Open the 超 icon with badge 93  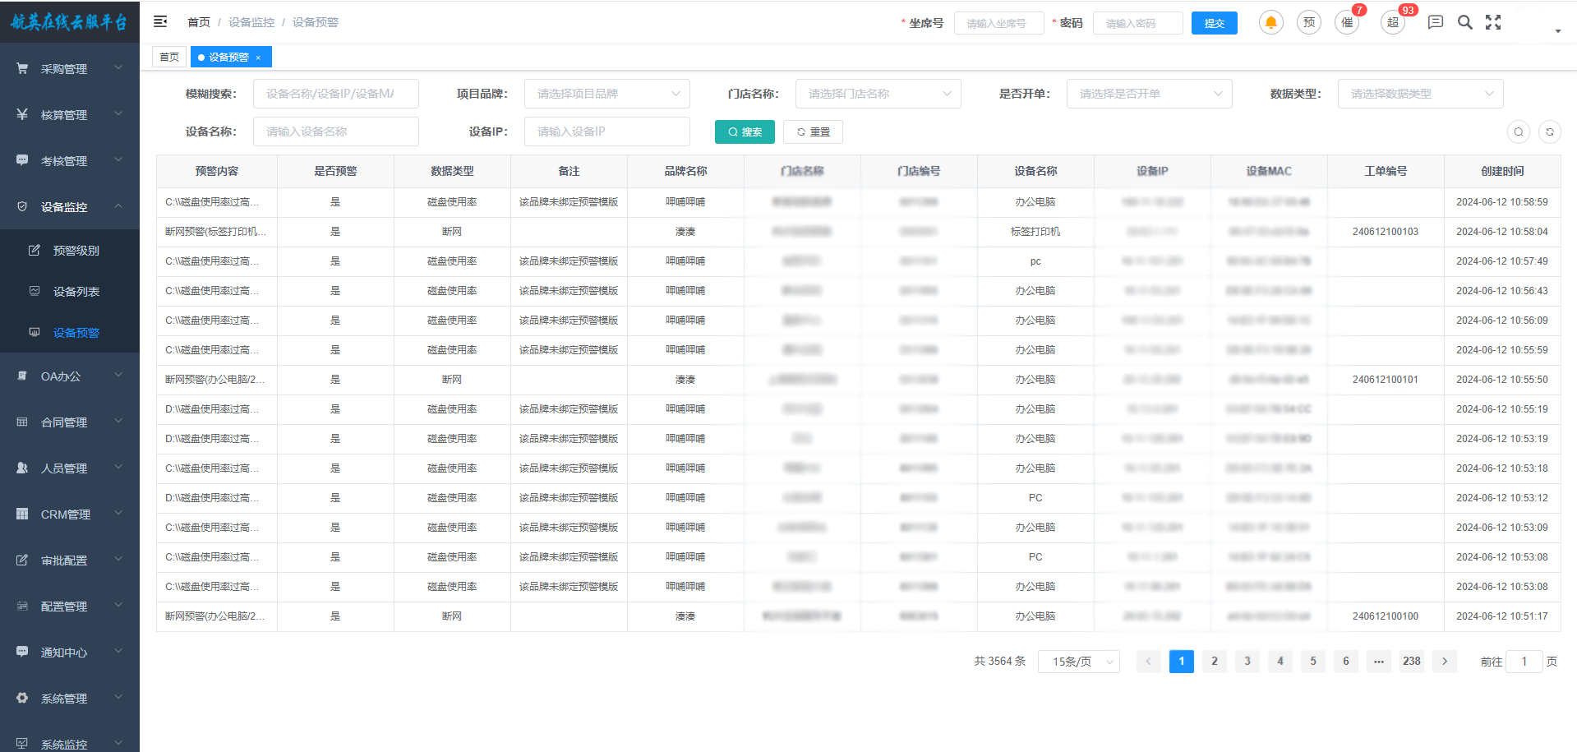[x=1392, y=22]
